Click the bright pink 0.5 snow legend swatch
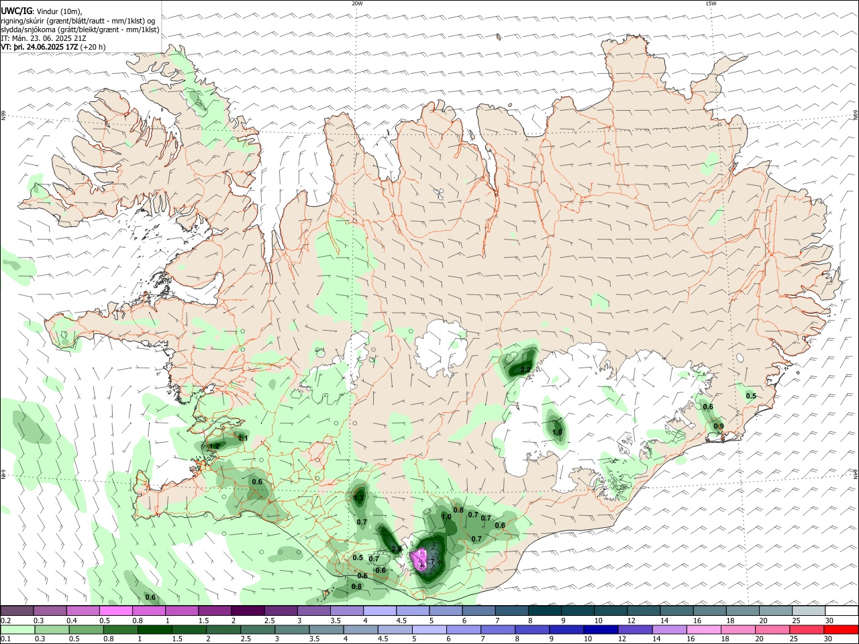Viewport: 859px width, 644px height. [x=115, y=610]
